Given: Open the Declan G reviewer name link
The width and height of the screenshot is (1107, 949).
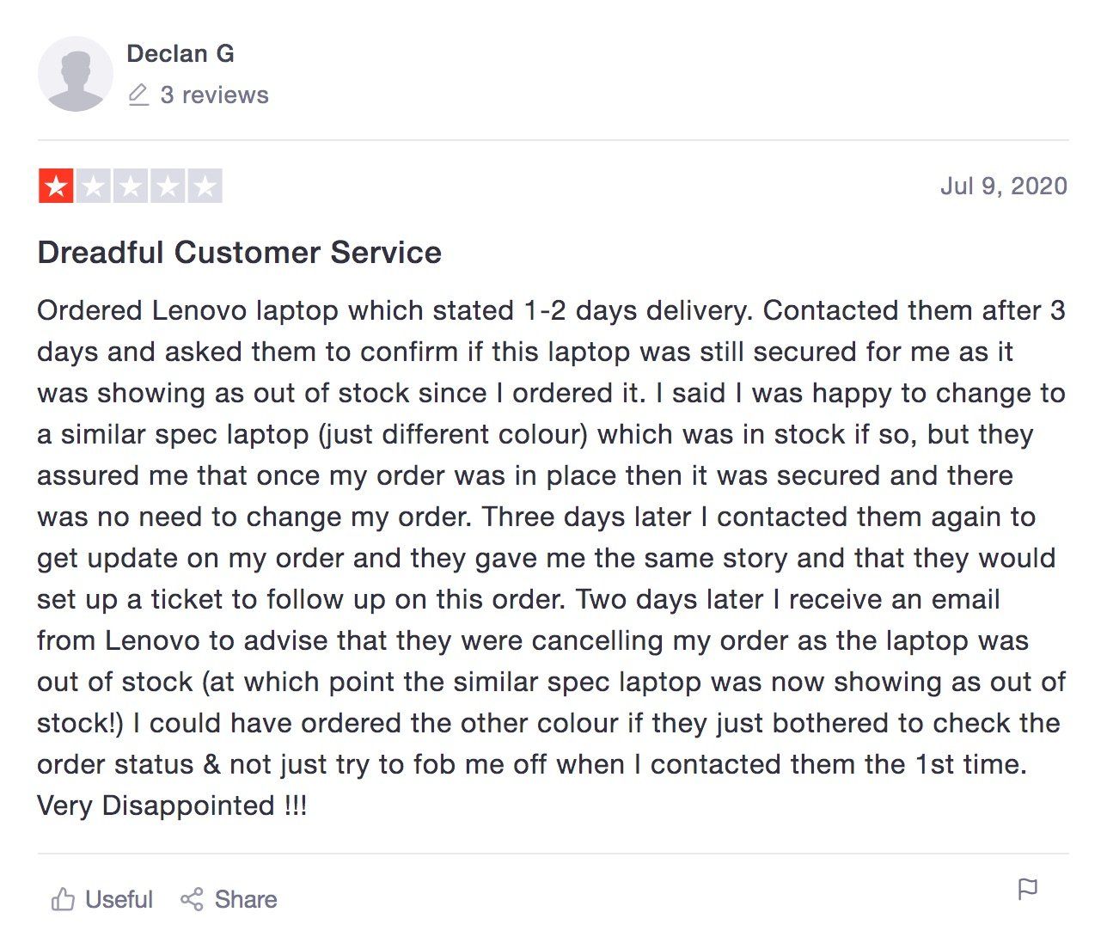Looking at the screenshot, I should click(x=180, y=53).
